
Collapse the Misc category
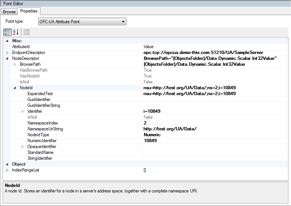click(7, 41)
